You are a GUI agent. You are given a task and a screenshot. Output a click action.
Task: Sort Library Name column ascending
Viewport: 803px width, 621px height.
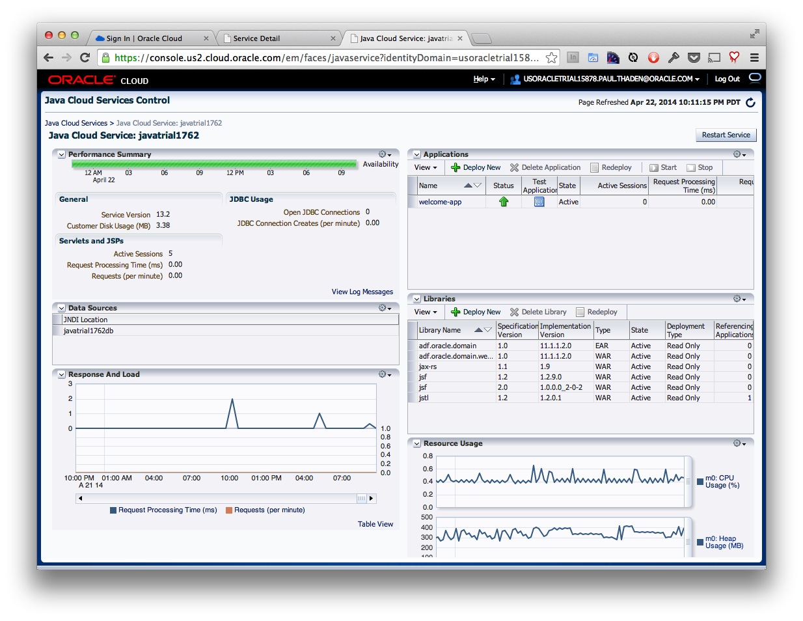(x=478, y=330)
